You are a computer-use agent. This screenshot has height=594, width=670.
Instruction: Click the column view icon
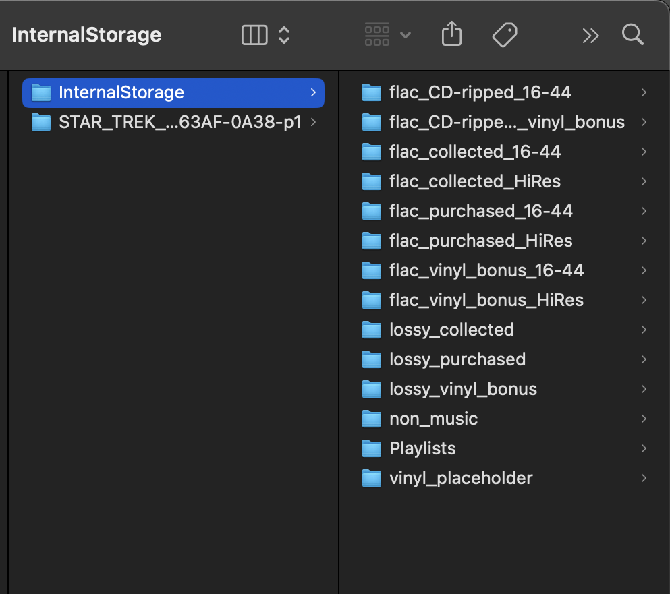(x=254, y=35)
